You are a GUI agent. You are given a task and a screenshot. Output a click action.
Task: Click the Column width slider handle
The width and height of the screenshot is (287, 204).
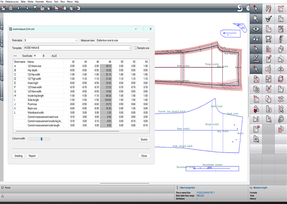[42, 139]
